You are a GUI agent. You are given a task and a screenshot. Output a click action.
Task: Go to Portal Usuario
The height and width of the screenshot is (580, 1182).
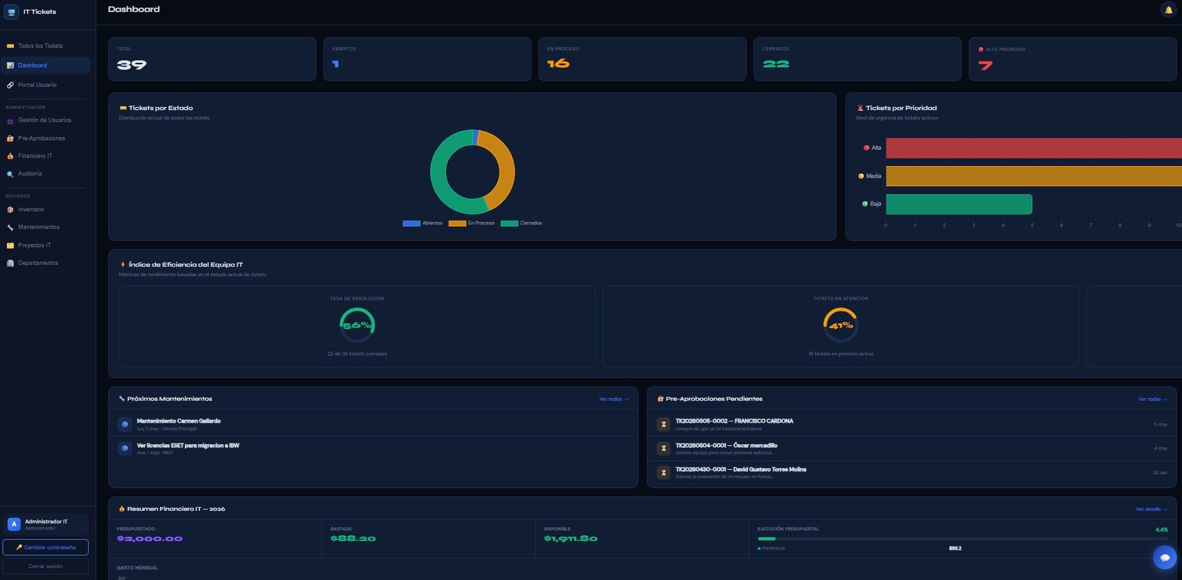45,85
